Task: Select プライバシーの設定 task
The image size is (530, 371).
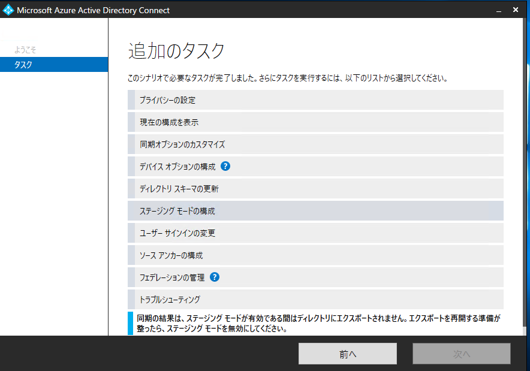Action: (x=315, y=100)
